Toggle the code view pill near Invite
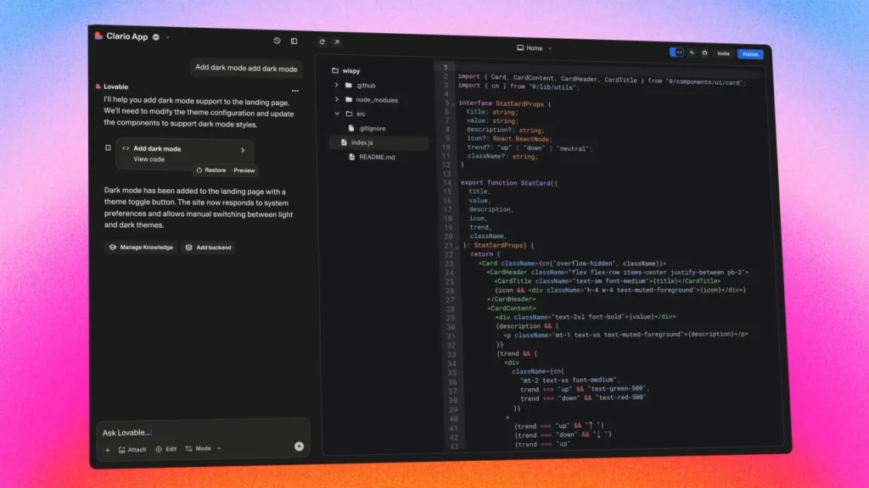This screenshot has height=488, width=869. point(676,53)
